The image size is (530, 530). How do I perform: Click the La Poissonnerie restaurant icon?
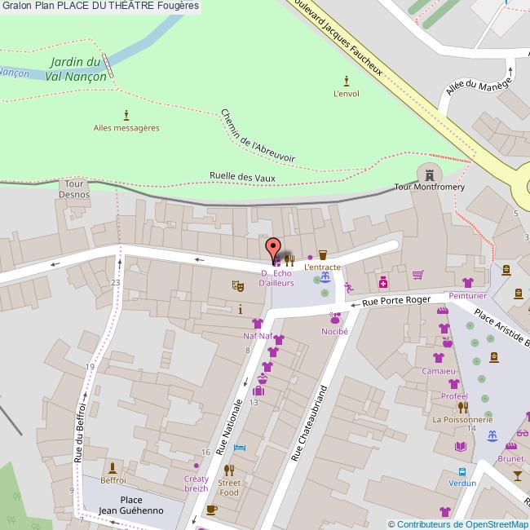click(462, 407)
